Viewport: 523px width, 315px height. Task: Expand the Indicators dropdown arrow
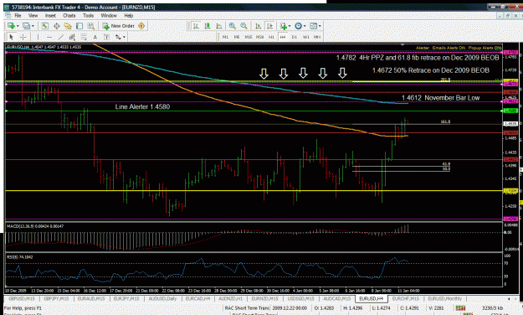pyautogui.click(x=290, y=26)
